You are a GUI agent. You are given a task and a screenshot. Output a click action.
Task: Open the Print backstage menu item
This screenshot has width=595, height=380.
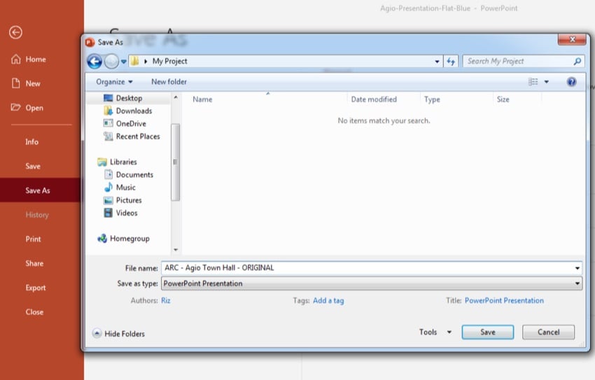[34, 239]
